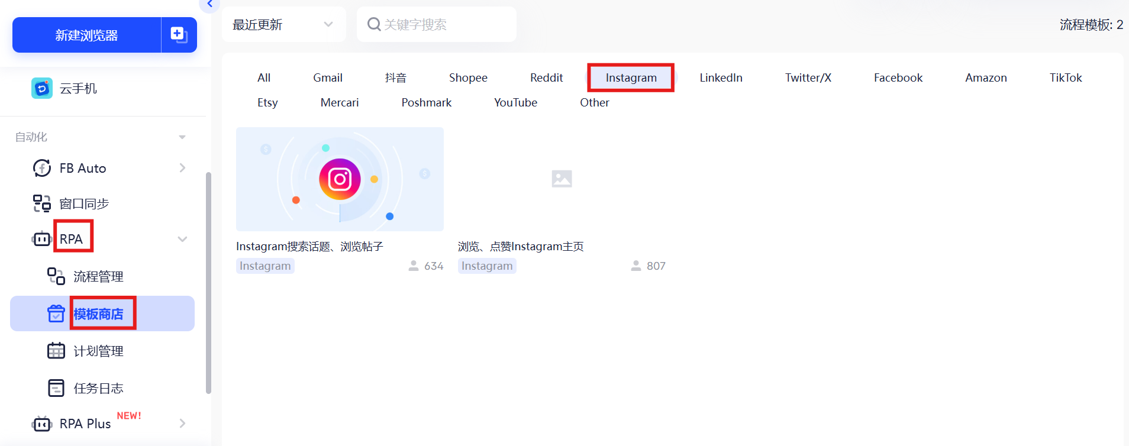Open the Instagram logo template thumbnail
This screenshot has width=1129, height=446.
[x=340, y=179]
